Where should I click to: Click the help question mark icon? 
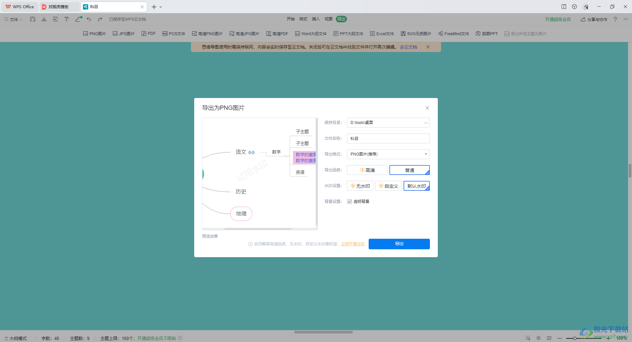(x=615, y=19)
